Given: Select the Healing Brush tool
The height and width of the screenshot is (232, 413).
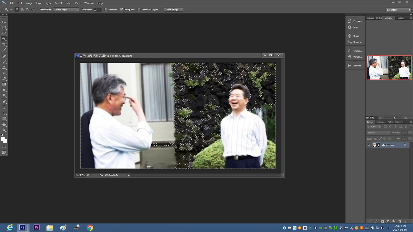Looking at the screenshot, I should pyautogui.click(x=4, y=56).
